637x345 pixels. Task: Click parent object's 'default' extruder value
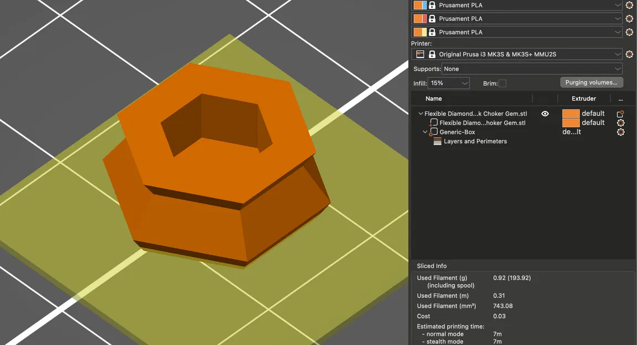(x=593, y=113)
